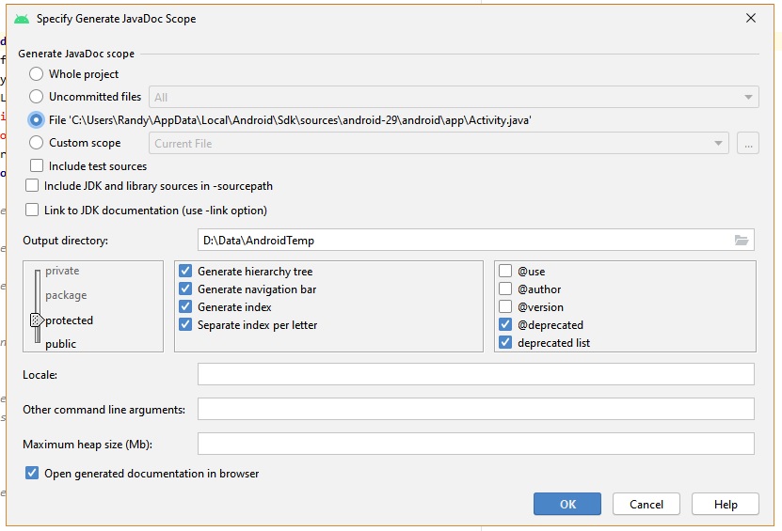Click the Locale input field
Image resolution: width=782 pixels, height=531 pixels.
[476, 374]
